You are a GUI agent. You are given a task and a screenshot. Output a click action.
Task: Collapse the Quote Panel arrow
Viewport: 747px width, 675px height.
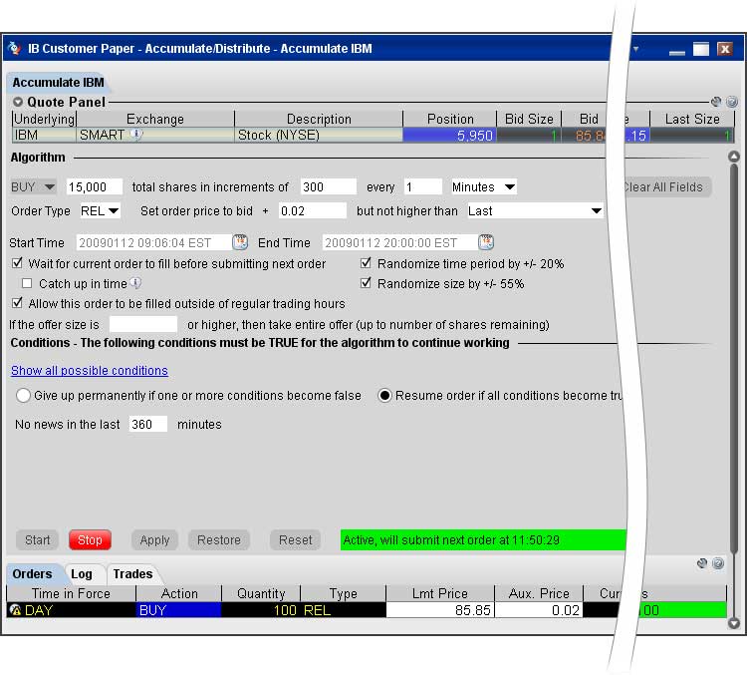coord(18,102)
